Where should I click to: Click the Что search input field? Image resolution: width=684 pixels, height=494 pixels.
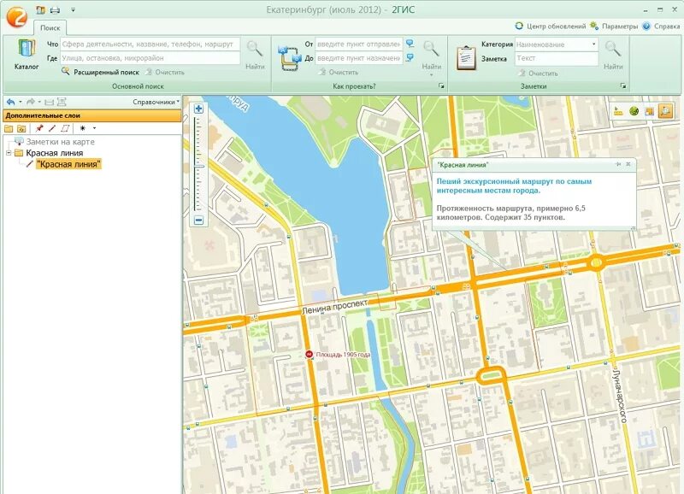tap(150, 44)
